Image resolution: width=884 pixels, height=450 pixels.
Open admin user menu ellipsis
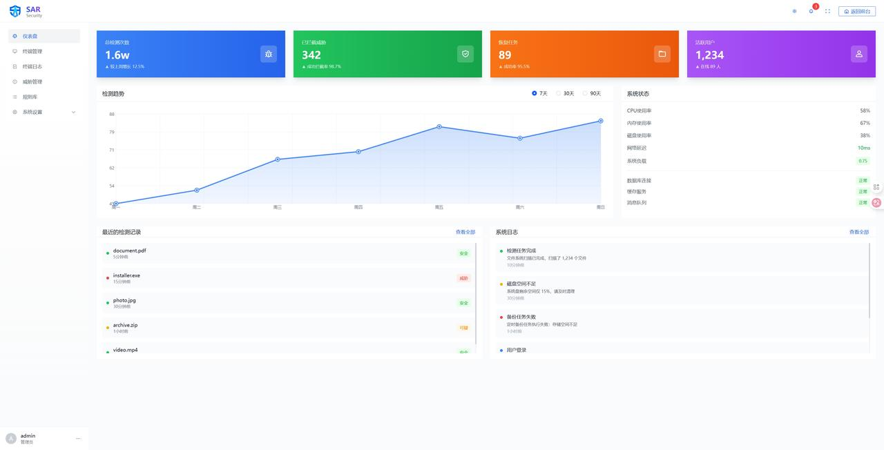[78, 438]
